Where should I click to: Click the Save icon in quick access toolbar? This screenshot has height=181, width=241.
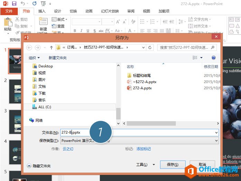click(x=14, y=3)
